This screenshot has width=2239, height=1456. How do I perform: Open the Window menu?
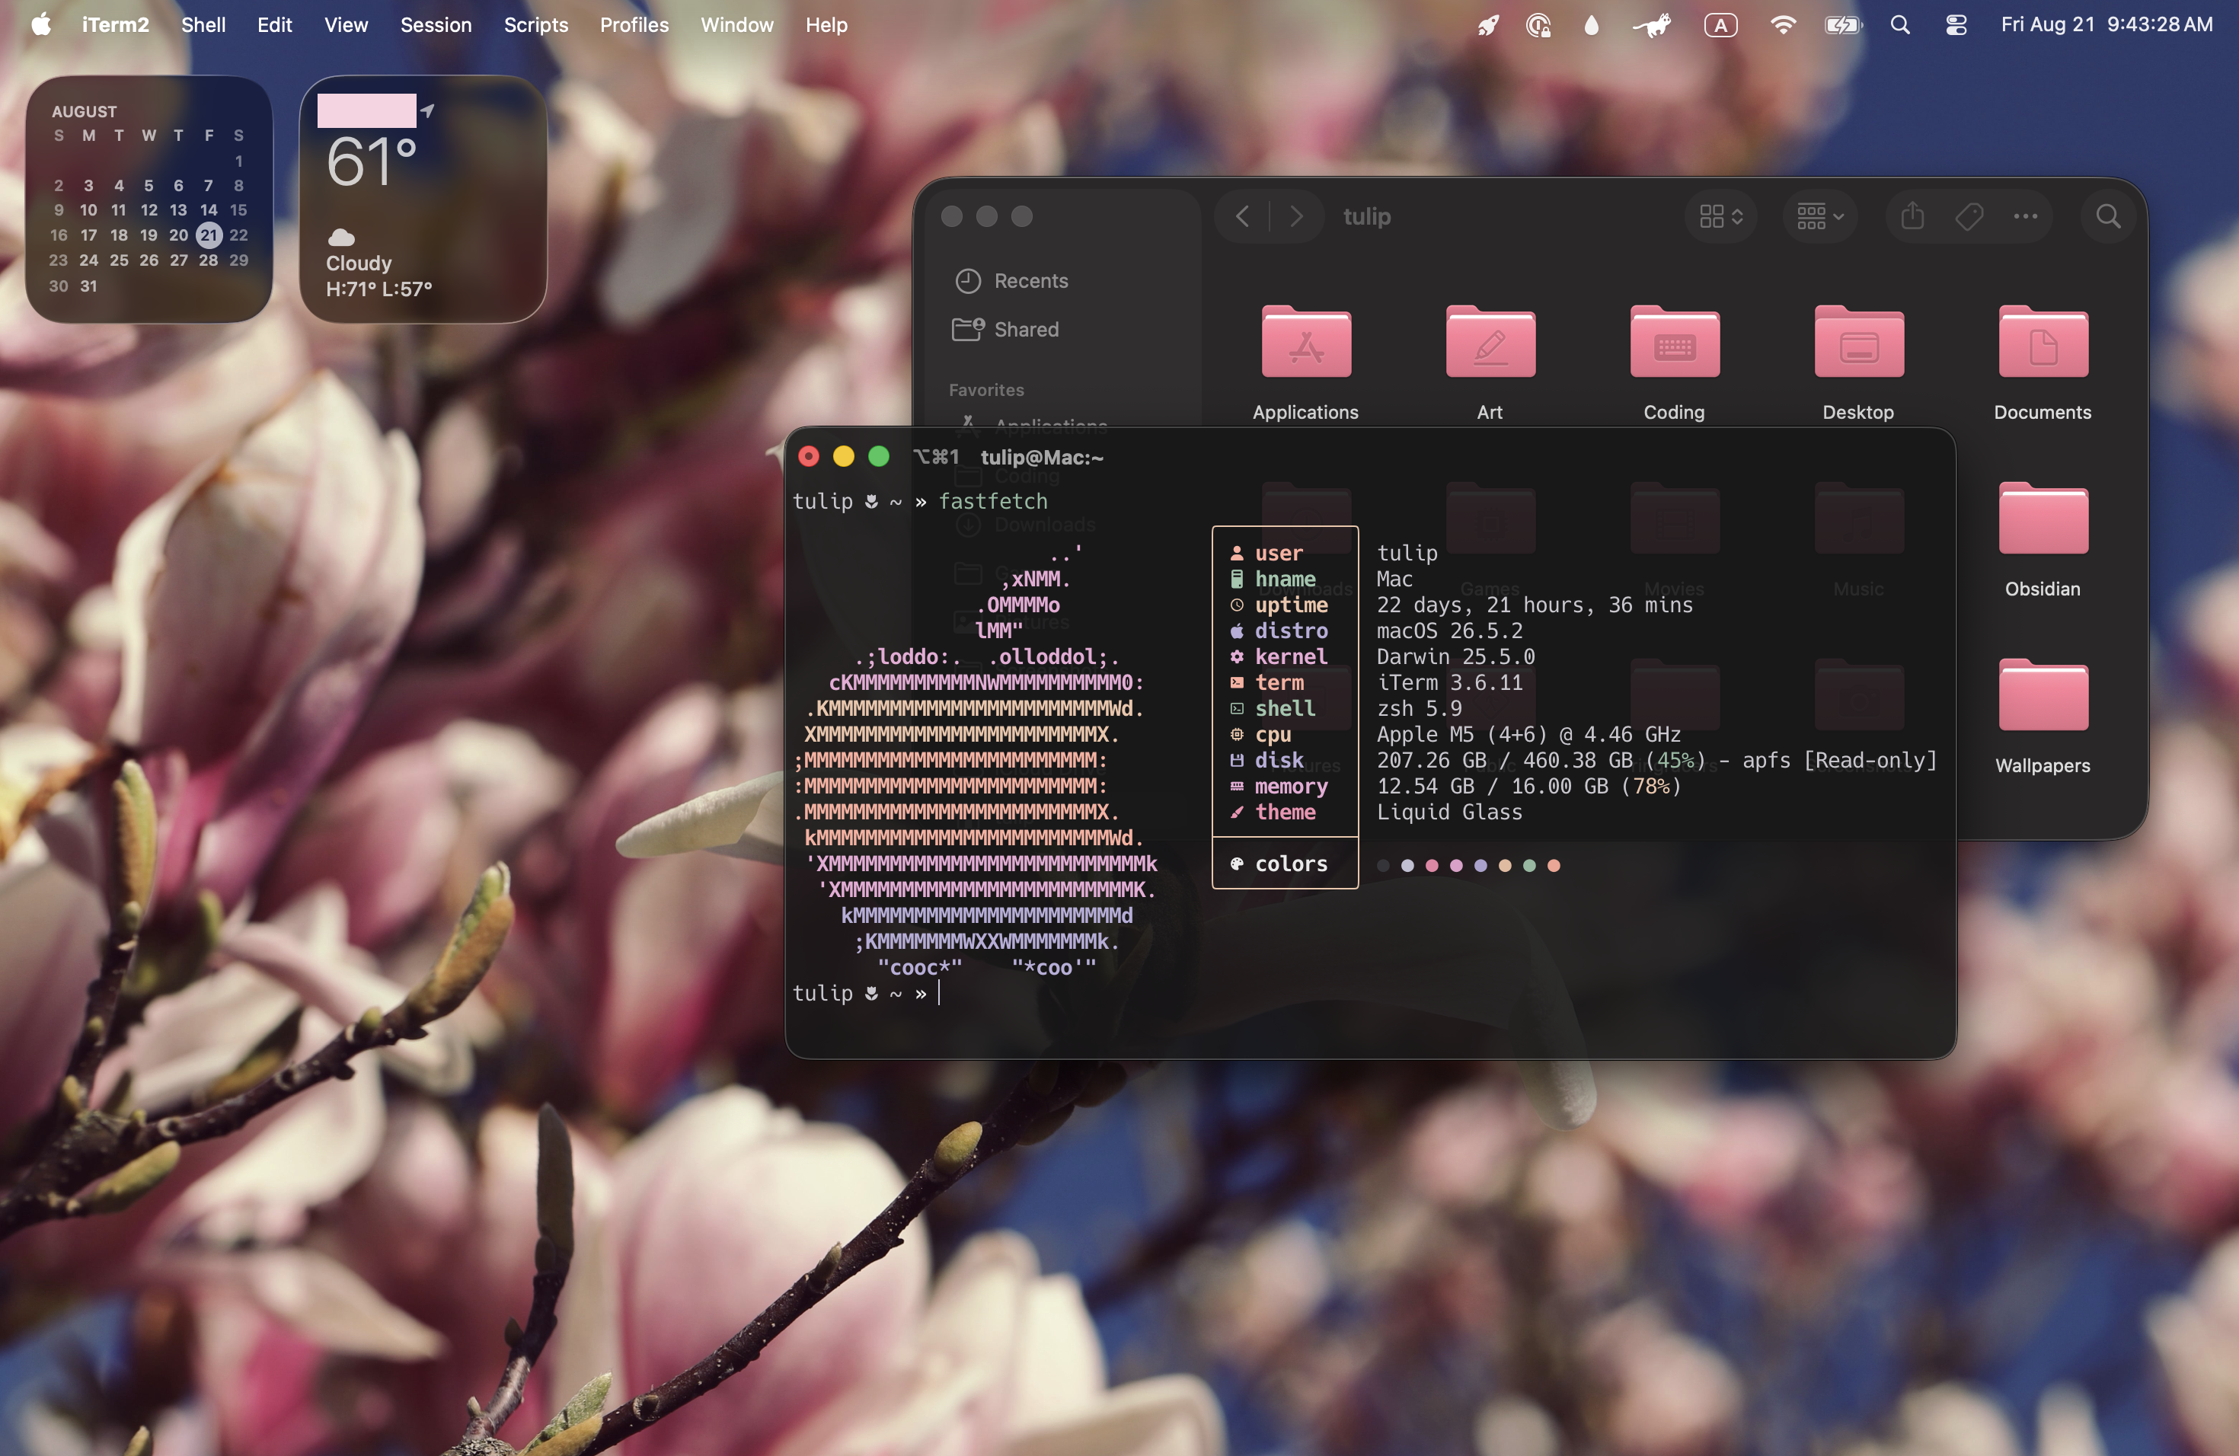click(736, 25)
